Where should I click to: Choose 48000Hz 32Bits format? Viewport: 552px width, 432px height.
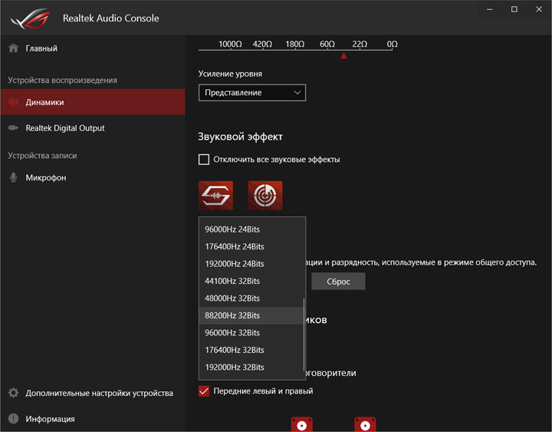(x=251, y=298)
